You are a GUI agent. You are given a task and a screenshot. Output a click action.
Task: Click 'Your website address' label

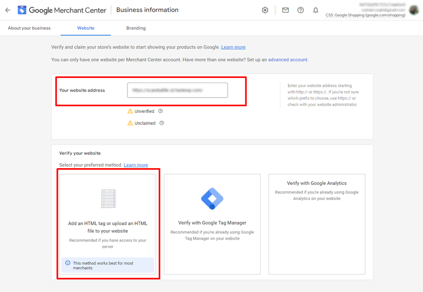click(x=82, y=90)
